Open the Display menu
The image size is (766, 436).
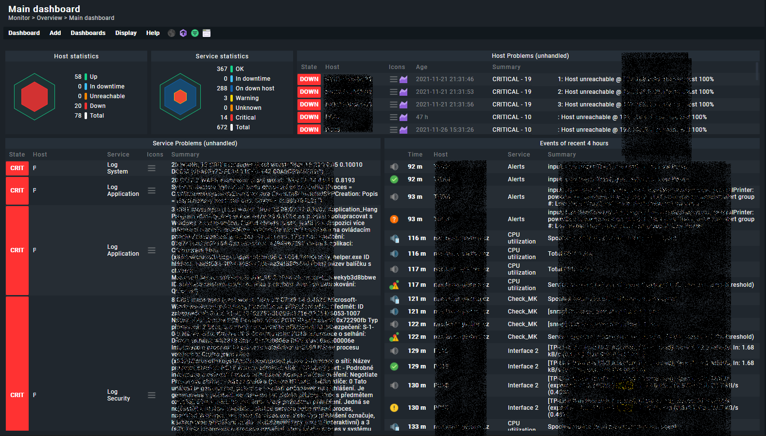126,33
